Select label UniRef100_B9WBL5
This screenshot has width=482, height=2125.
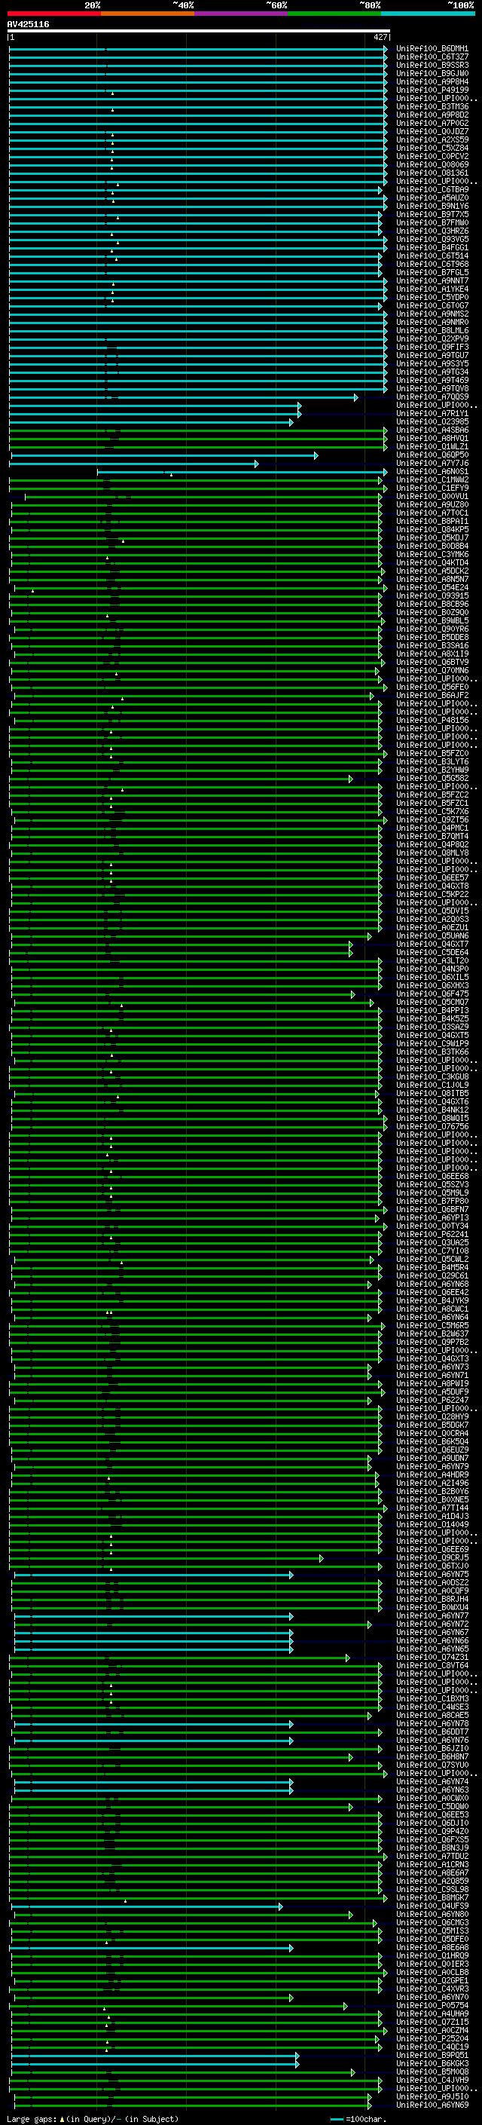[x=432, y=621]
